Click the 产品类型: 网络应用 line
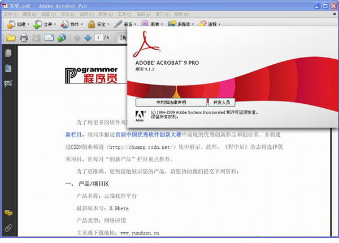The height and width of the screenshot is (243, 339). (x=101, y=220)
